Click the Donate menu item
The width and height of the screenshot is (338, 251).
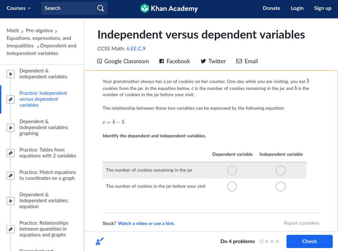click(271, 8)
